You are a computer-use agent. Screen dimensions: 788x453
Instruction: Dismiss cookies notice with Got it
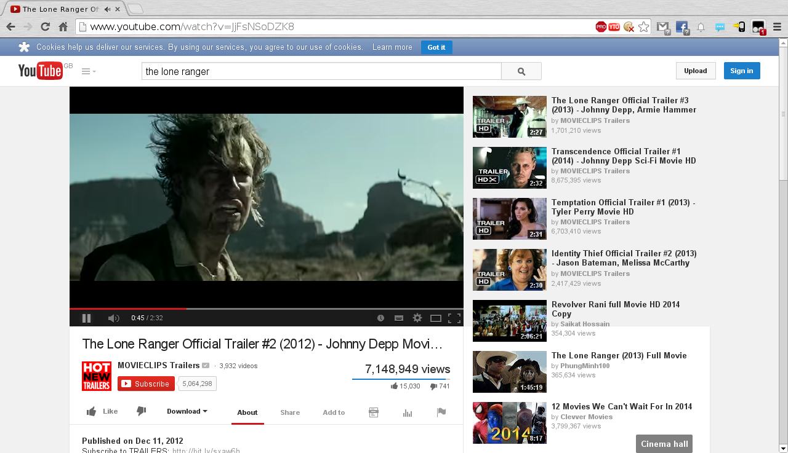(x=436, y=47)
